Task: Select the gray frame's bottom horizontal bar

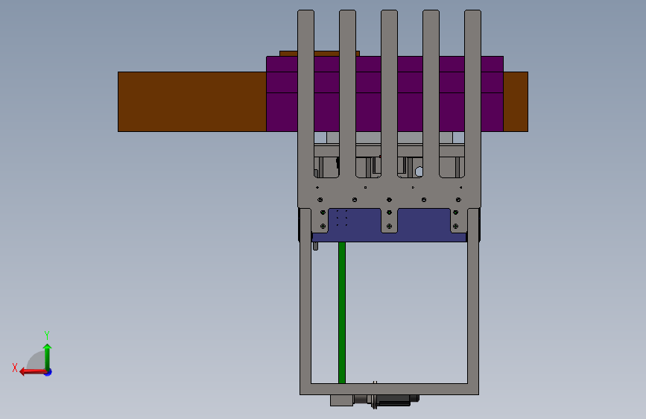Action: coord(390,389)
